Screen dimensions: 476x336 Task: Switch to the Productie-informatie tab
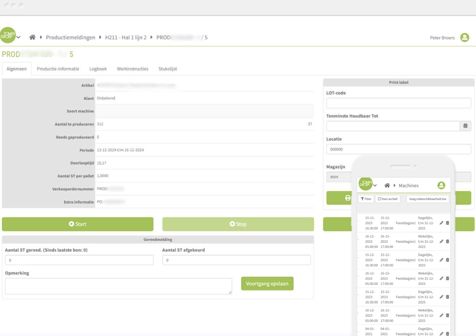point(58,69)
